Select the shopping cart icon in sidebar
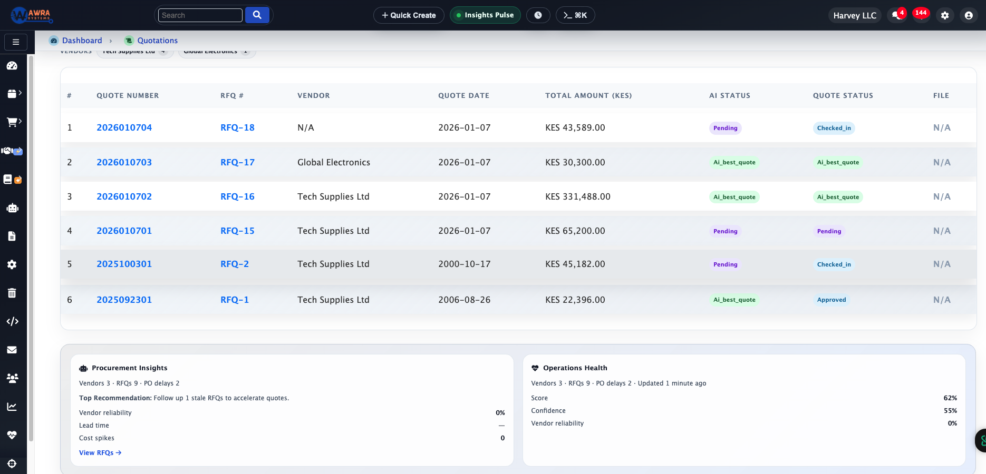 [x=12, y=121]
